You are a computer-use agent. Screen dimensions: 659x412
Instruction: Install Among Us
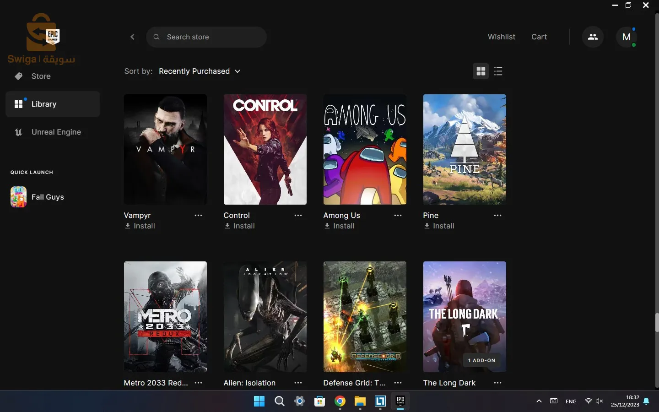coord(340,226)
